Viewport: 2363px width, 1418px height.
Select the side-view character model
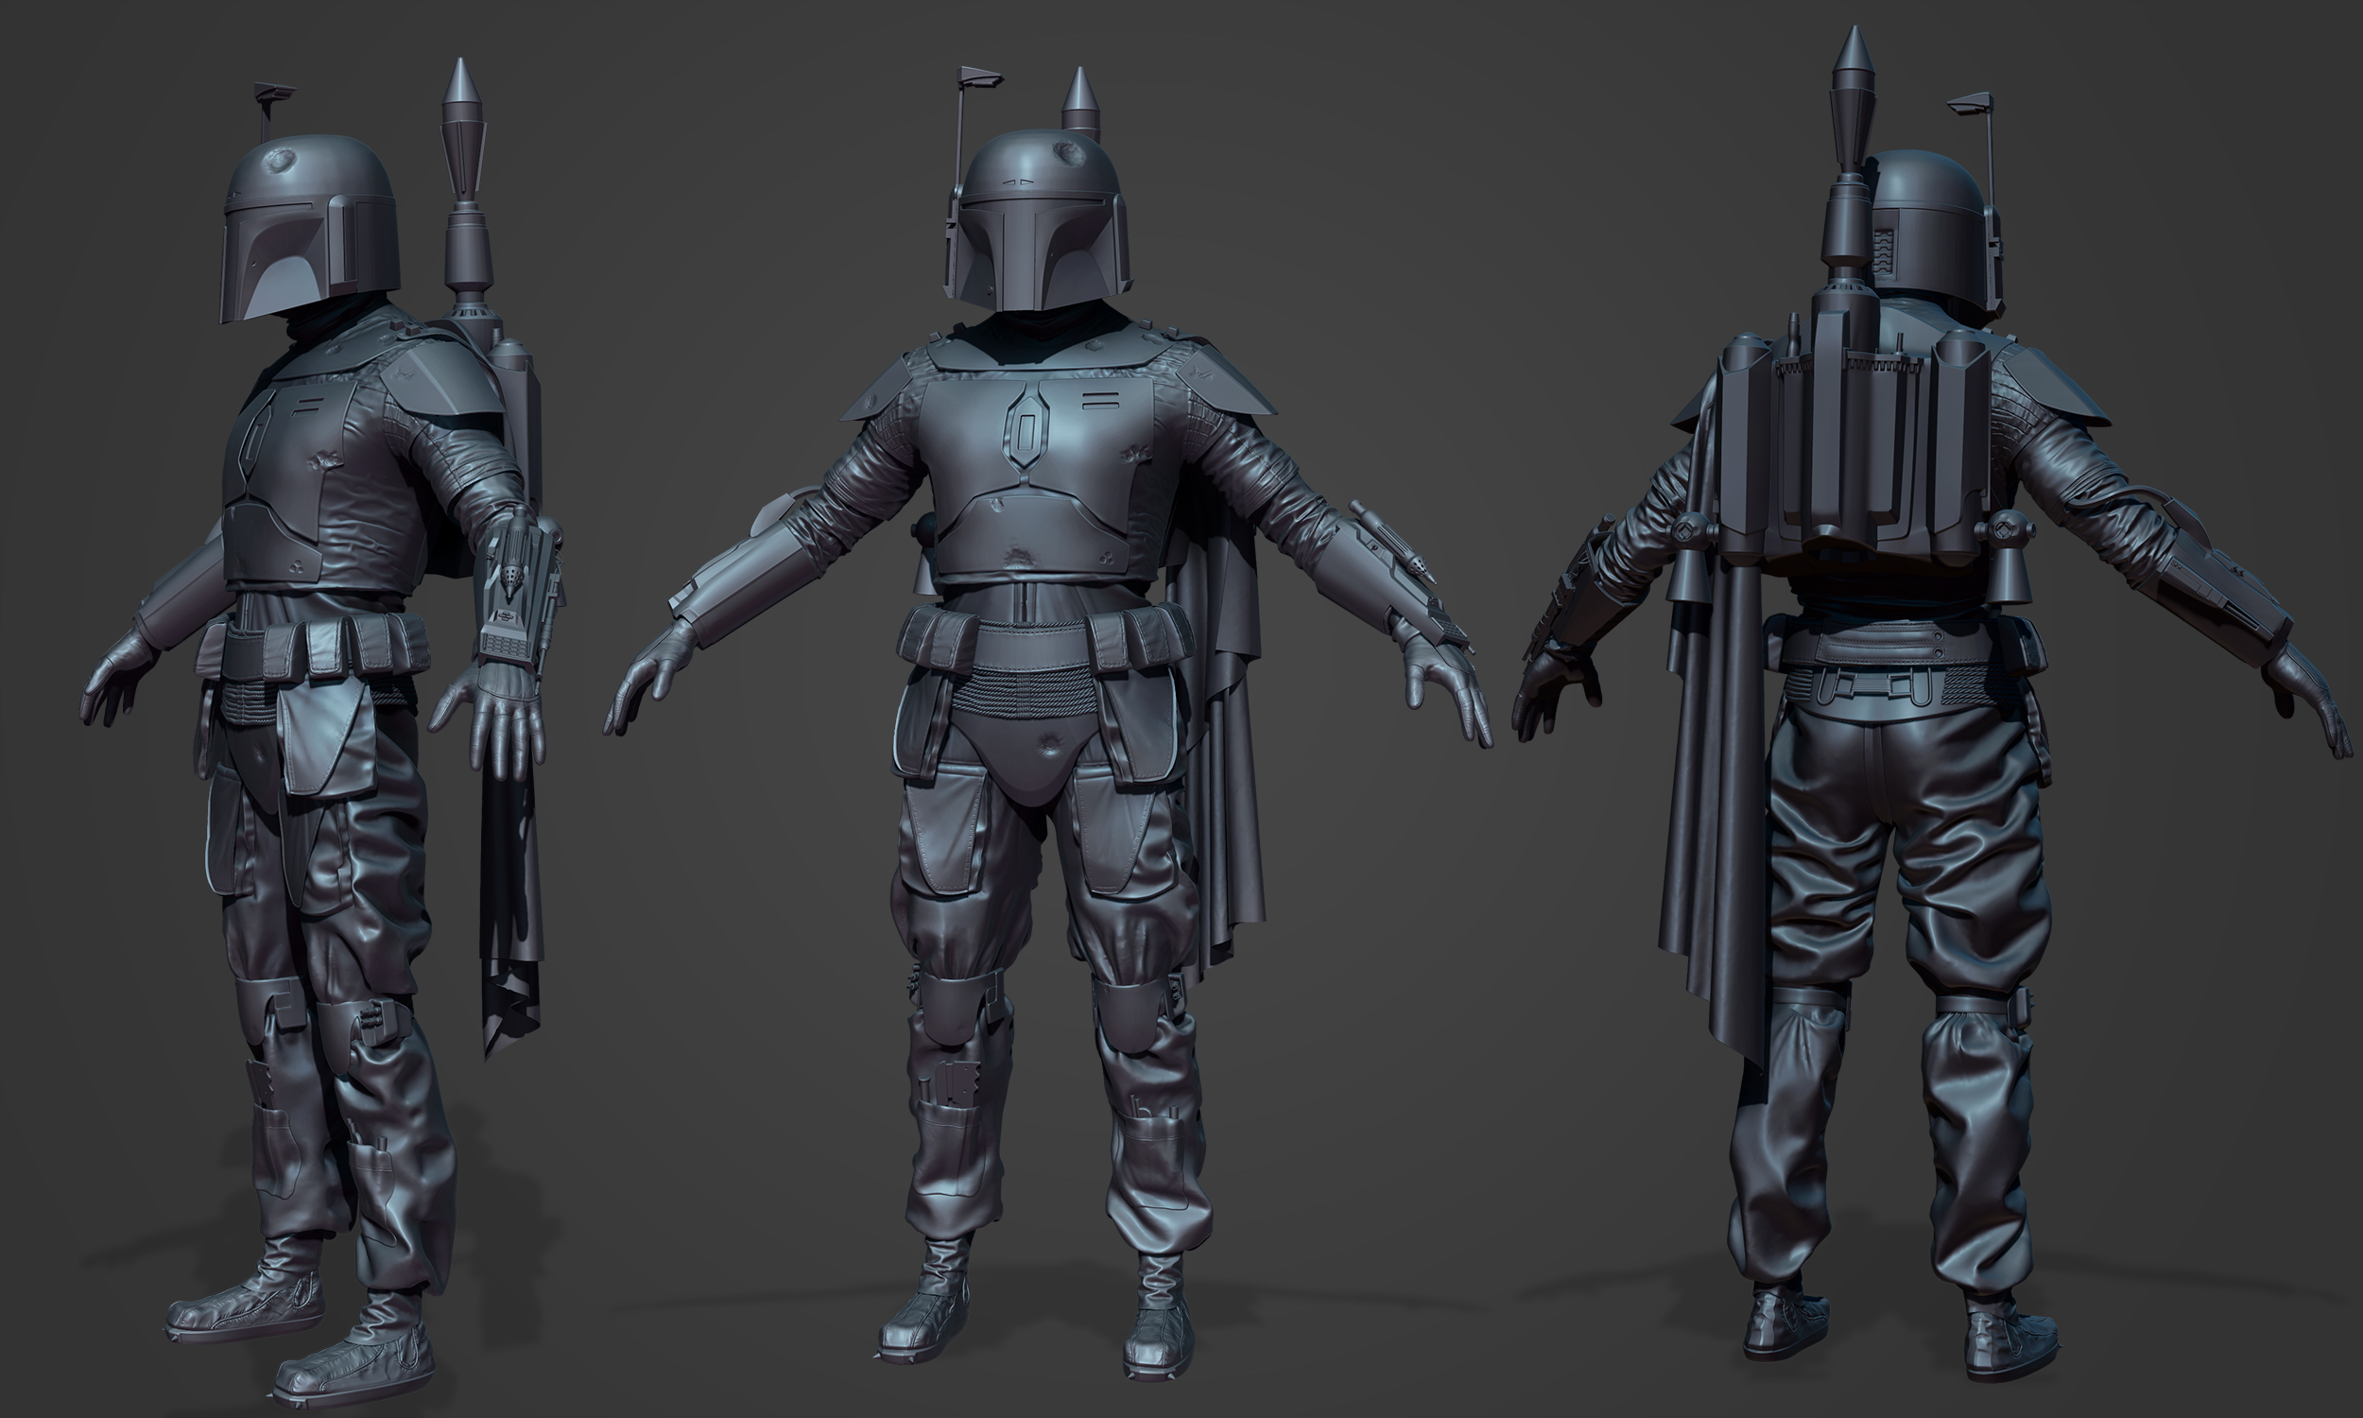(x=325, y=735)
